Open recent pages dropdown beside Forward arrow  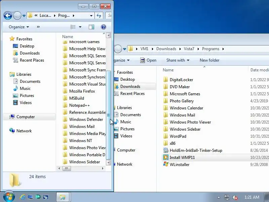click(x=24, y=16)
